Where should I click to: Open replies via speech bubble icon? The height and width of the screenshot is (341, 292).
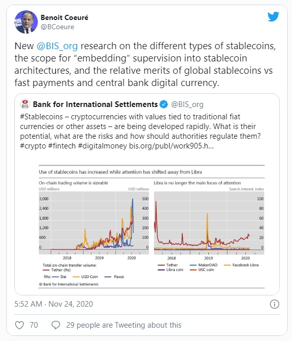click(x=56, y=325)
